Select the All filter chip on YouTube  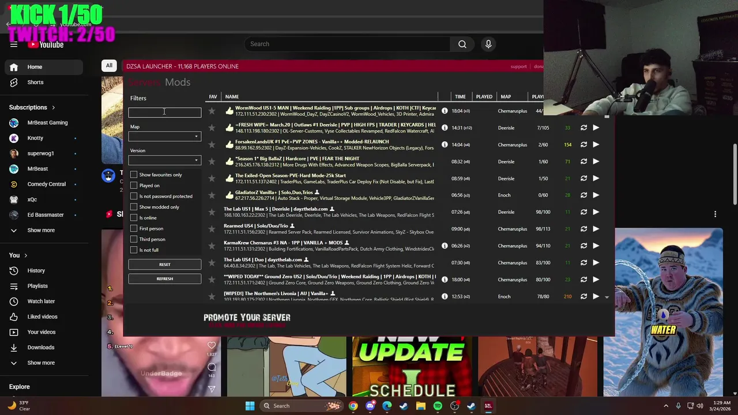tap(109, 66)
